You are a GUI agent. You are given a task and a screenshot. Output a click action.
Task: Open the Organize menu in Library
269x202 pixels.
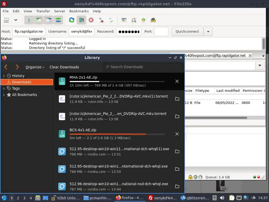click(35, 67)
